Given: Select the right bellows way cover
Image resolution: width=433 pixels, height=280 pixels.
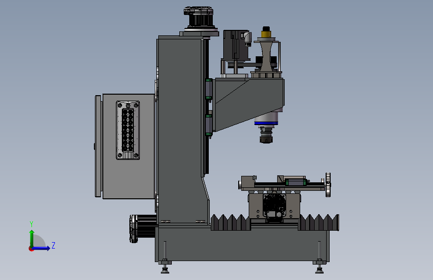Looking at the screenshot, I should click(x=319, y=222).
